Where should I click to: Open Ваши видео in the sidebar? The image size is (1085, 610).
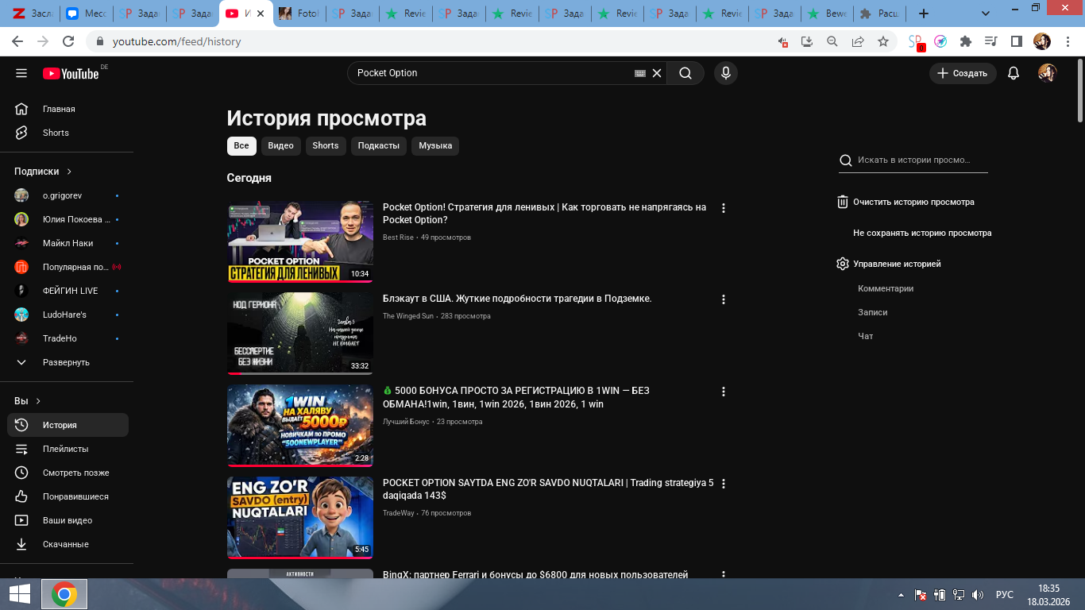pyautogui.click(x=68, y=520)
